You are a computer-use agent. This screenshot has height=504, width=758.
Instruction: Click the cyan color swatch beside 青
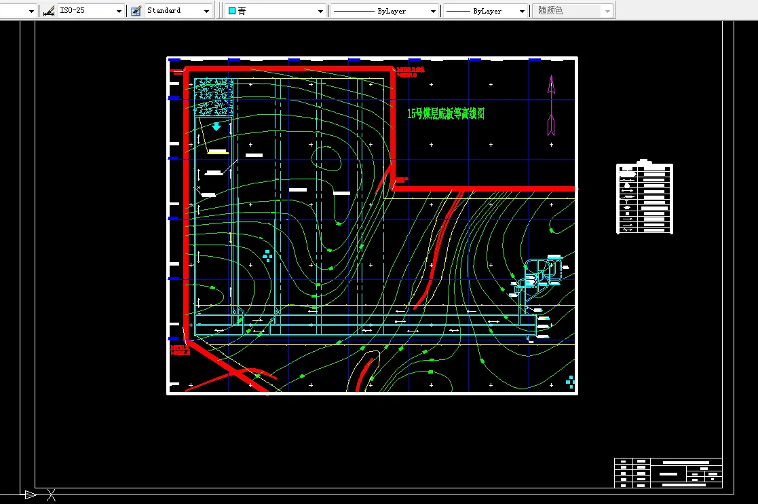click(232, 11)
